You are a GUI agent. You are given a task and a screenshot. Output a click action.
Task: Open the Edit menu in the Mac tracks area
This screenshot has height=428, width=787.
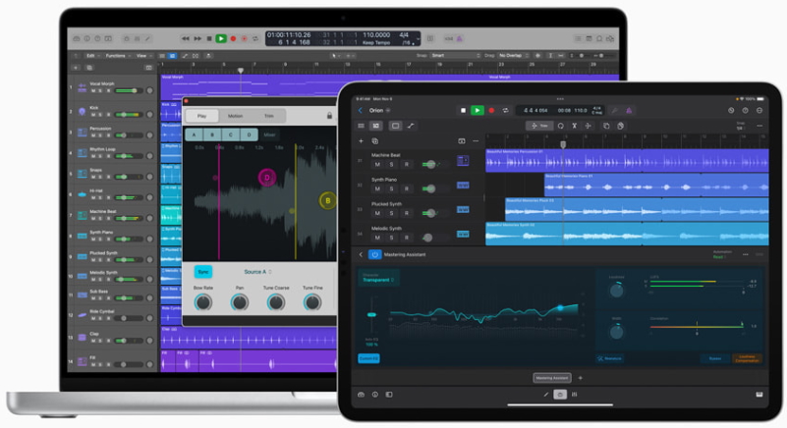coord(92,56)
